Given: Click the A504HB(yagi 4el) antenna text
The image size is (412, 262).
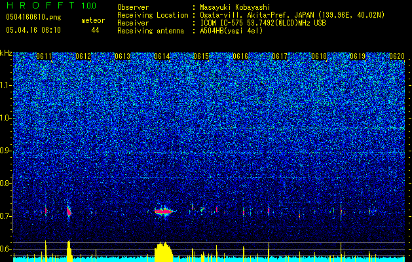Looking at the screenshot, I should point(231,31).
